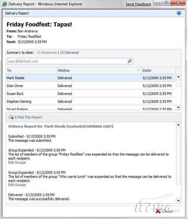Click the search magnifier icon in the recipient box
188x219 pixels.
tap(130, 61)
